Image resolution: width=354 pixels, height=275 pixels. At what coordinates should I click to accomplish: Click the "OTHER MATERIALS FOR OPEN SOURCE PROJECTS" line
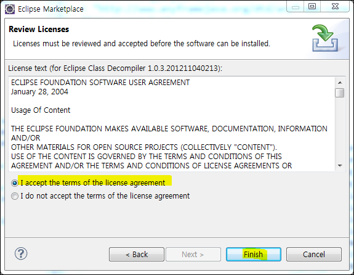point(144,147)
